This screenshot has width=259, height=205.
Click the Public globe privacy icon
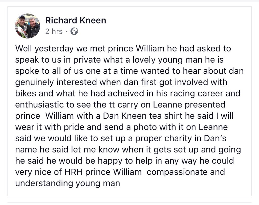click(x=74, y=32)
